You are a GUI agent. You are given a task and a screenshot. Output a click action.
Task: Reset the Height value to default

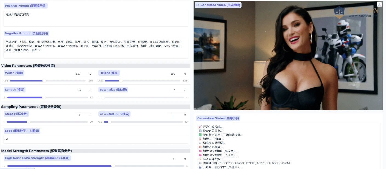[185, 74]
